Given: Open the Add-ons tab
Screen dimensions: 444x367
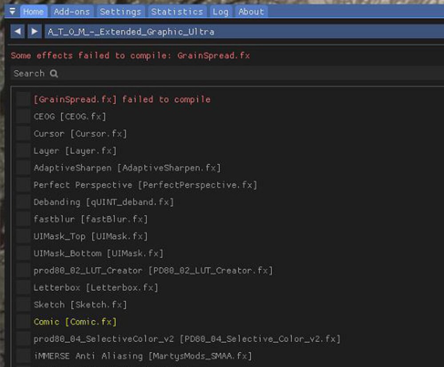Looking at the screenshot, I should pyautogui.click(x=71, y=12).
